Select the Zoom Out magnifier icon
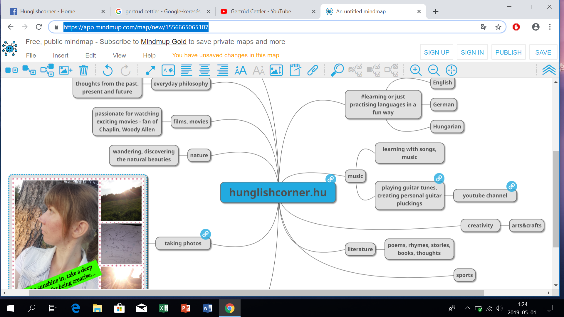Screen dimensions: 564x317 pyautogui.click(x=434, y=70)
